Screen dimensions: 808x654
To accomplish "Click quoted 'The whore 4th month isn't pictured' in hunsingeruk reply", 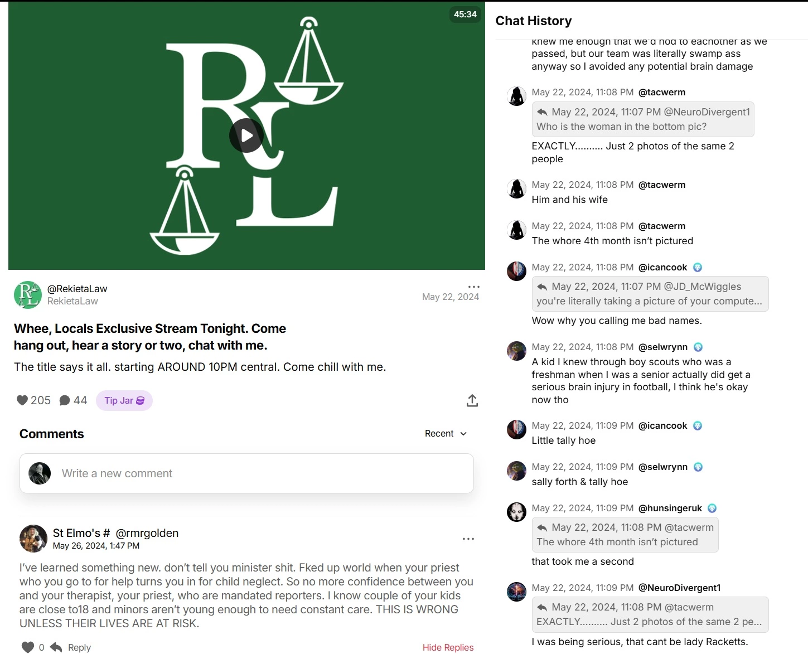I will [x=625, y=535].
